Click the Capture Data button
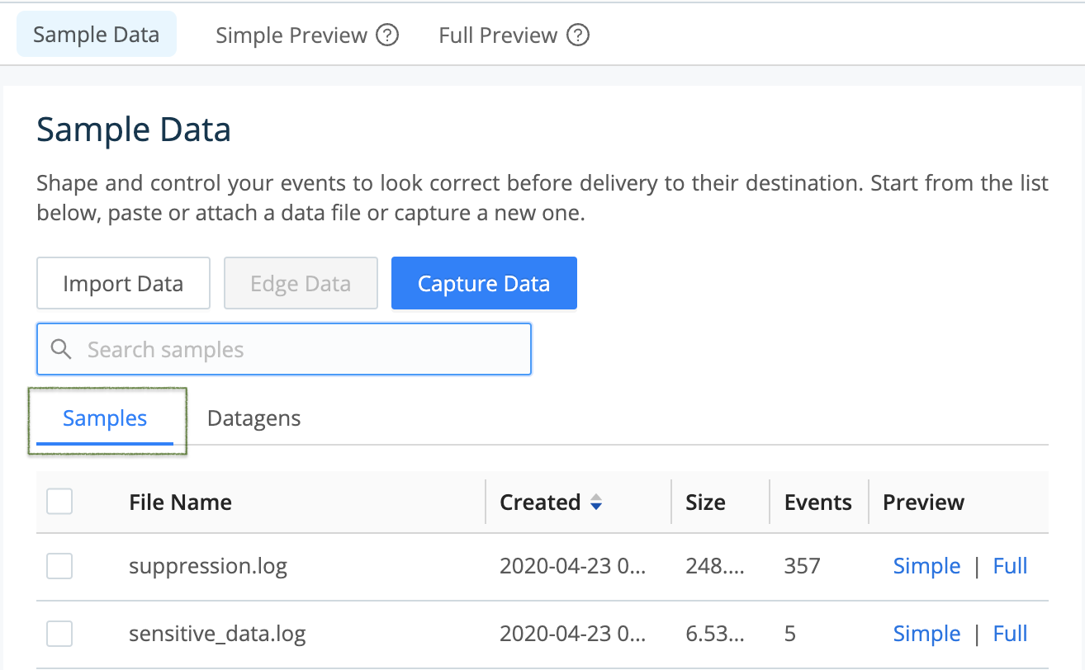Screen dimensions: 1085x670 [484, 283]
